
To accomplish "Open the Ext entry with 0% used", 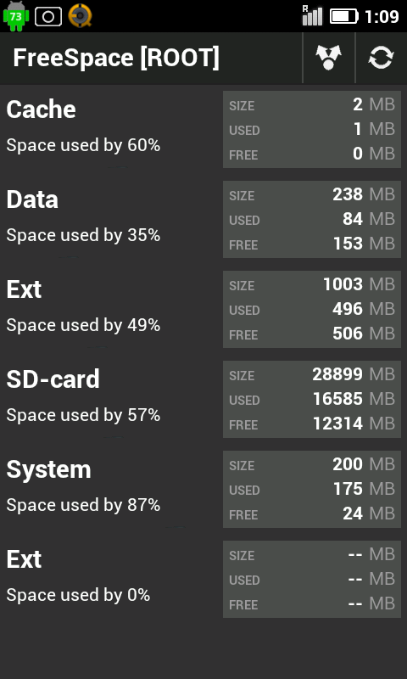I will coord(203,579).
